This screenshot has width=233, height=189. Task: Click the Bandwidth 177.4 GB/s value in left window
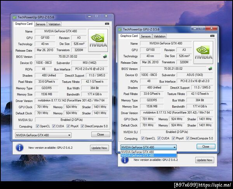(94, 94)
